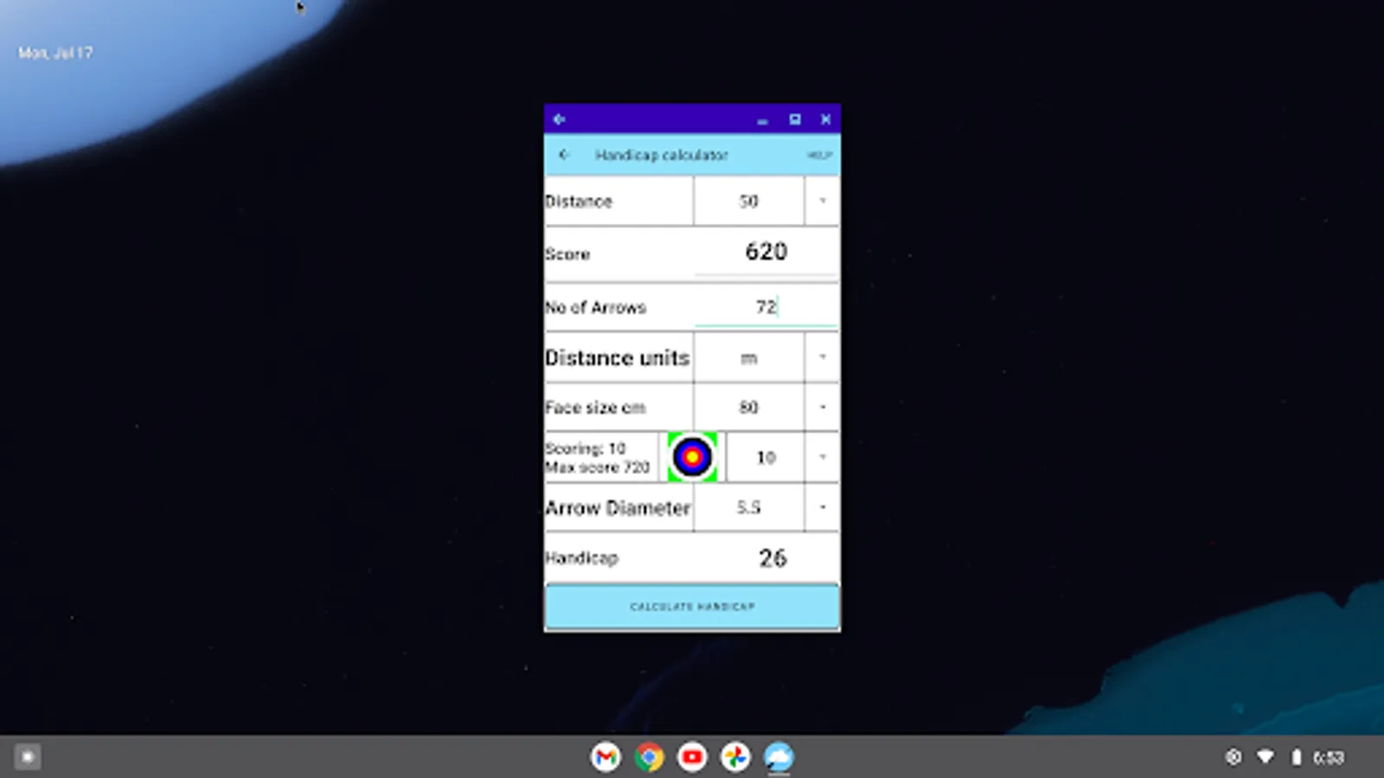1384x778 pixels.
Task: Click the running app cloud icon in shelf
Action: 778,757
